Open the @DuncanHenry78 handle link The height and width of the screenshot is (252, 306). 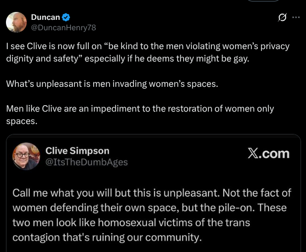[x=63, y=28]
